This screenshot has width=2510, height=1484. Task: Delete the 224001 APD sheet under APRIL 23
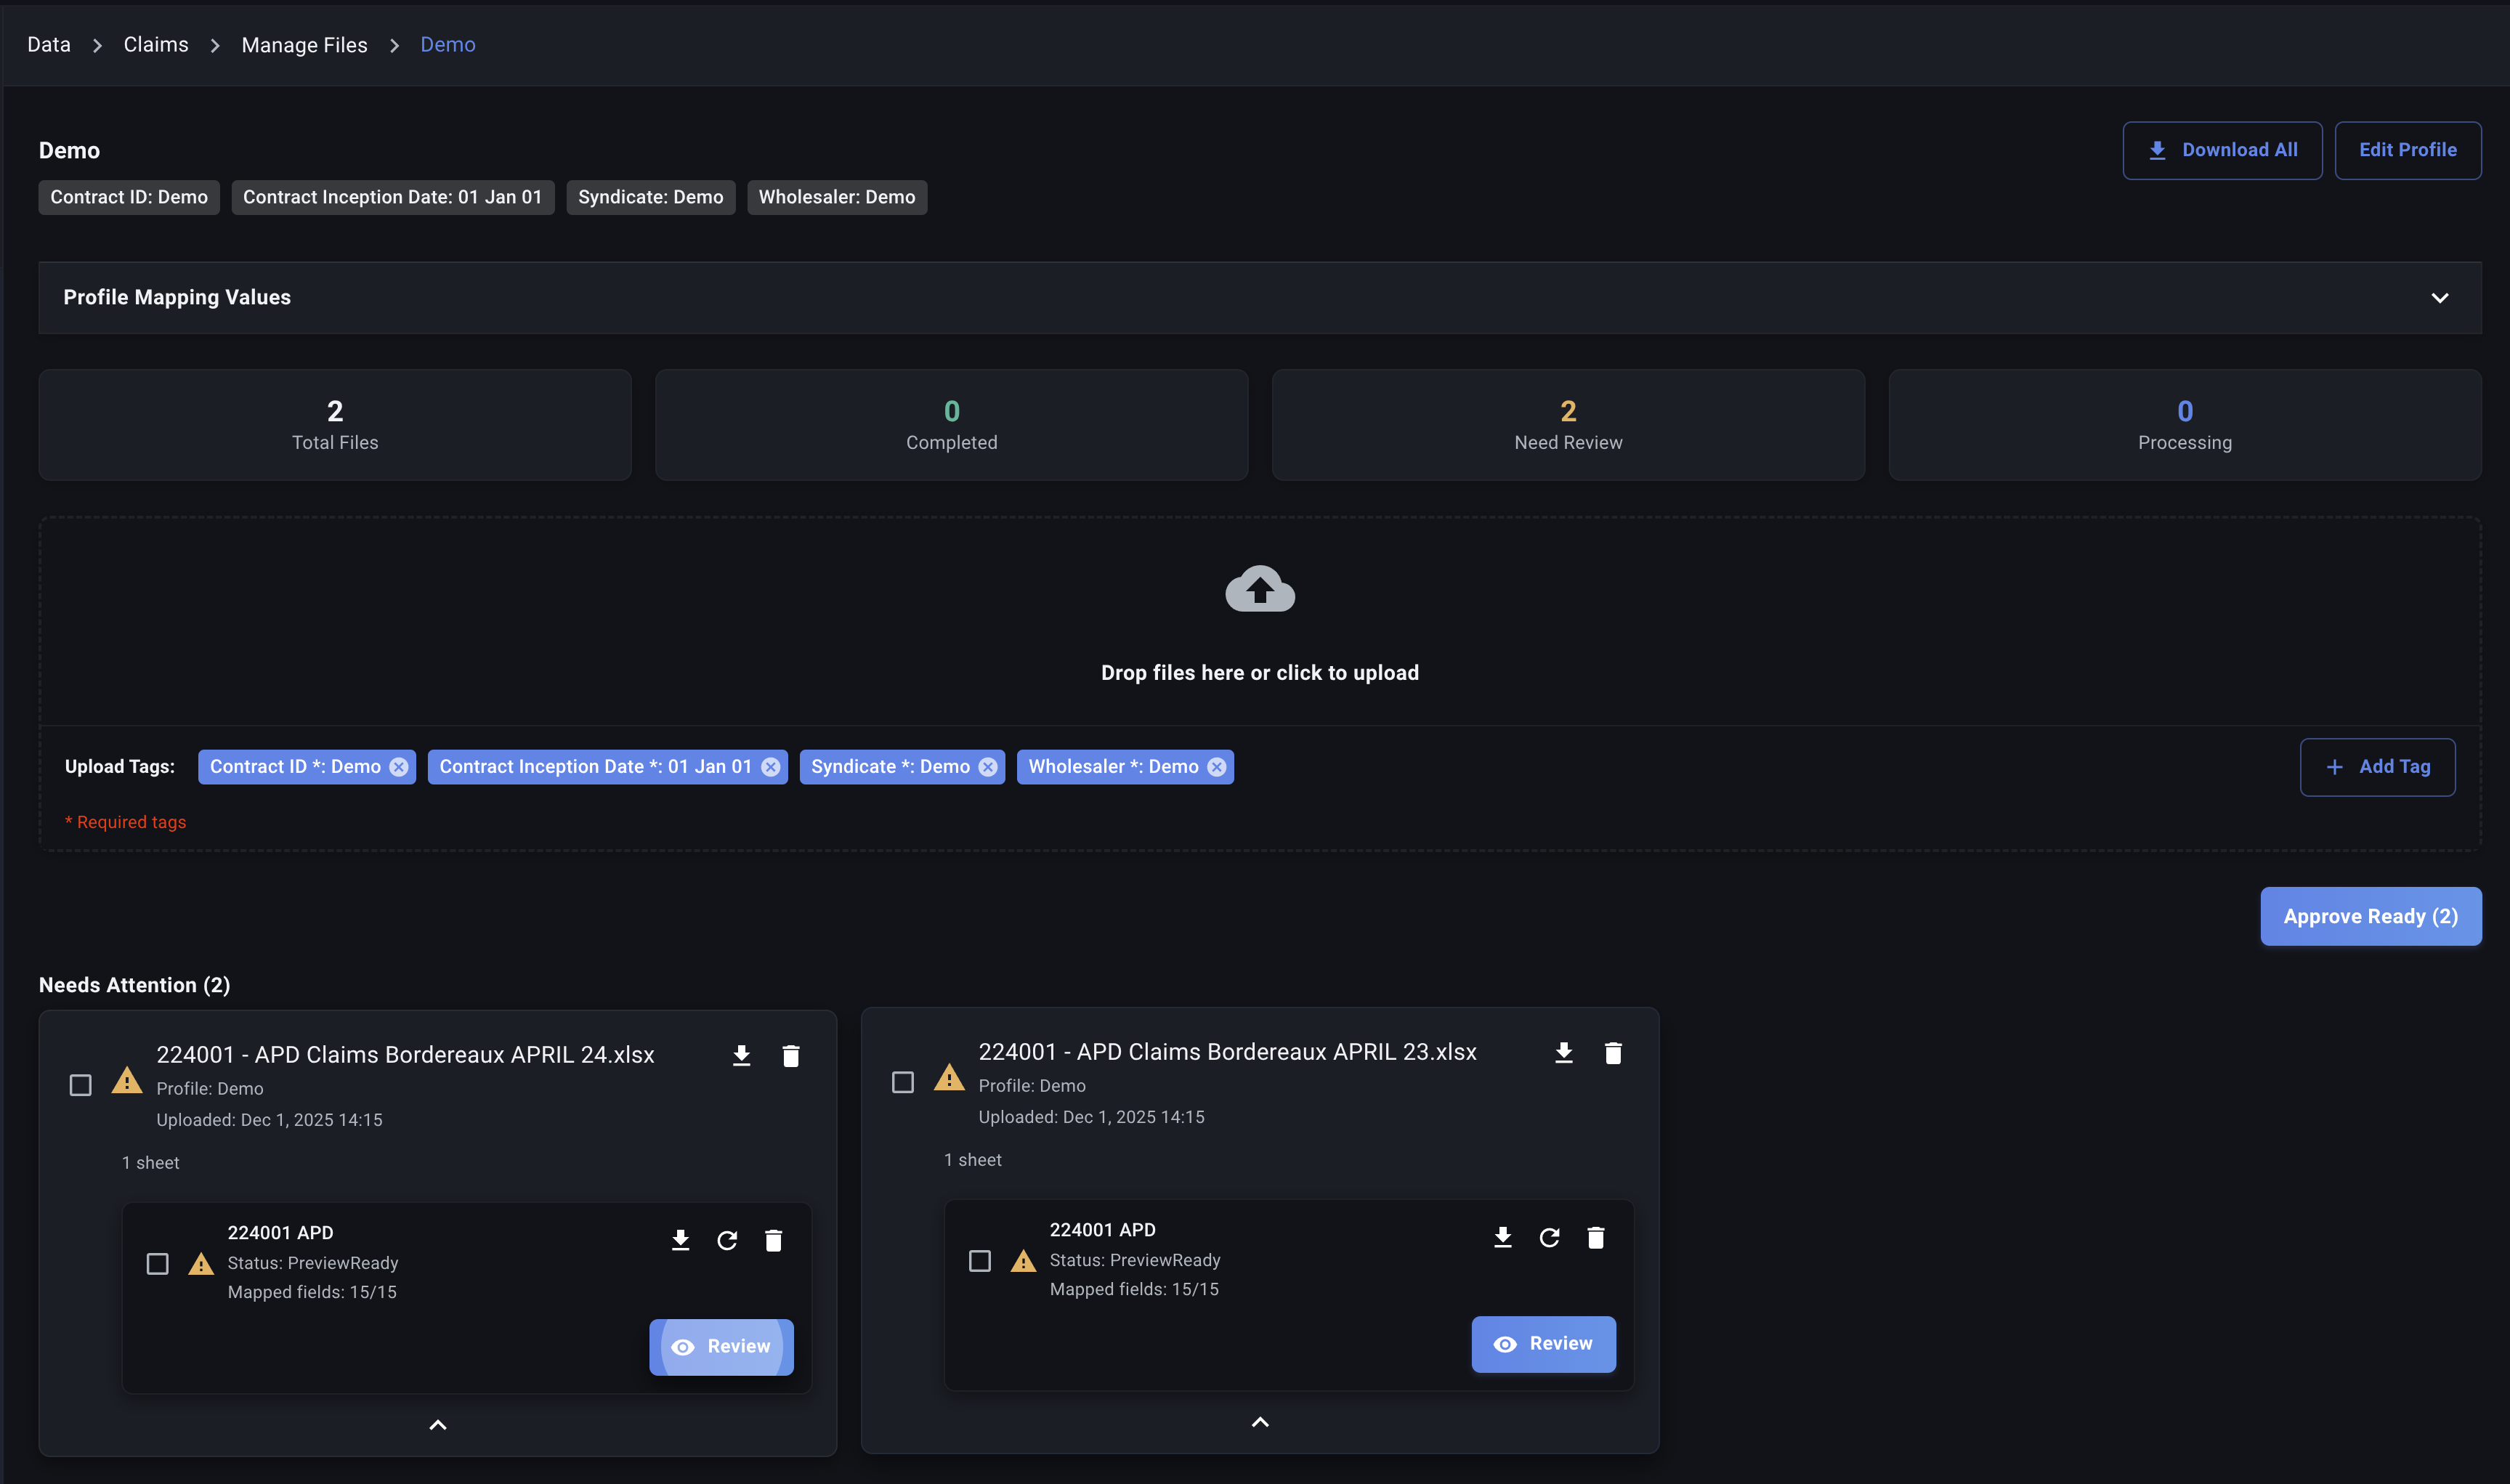point(1595,1238)
